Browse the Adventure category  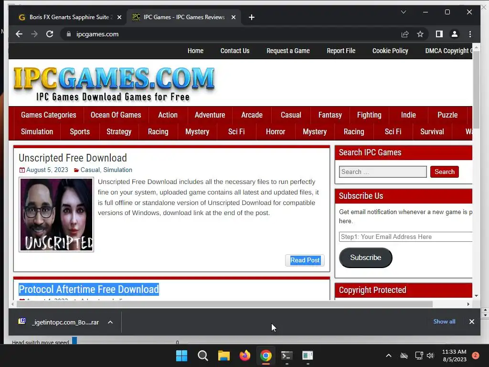210,115
